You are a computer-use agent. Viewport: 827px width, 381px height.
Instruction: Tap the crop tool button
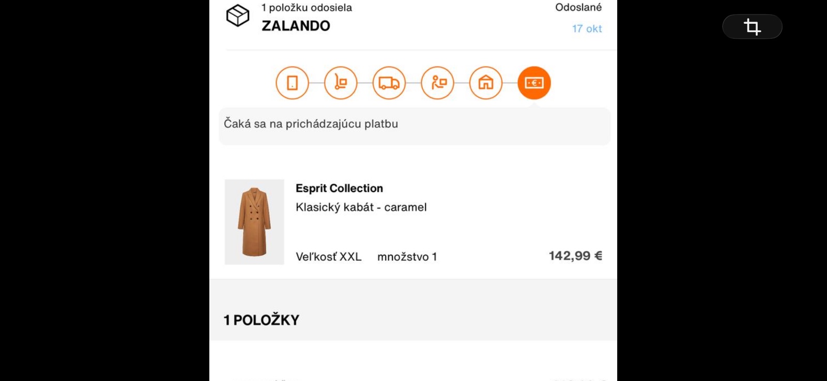coord(752,26)
